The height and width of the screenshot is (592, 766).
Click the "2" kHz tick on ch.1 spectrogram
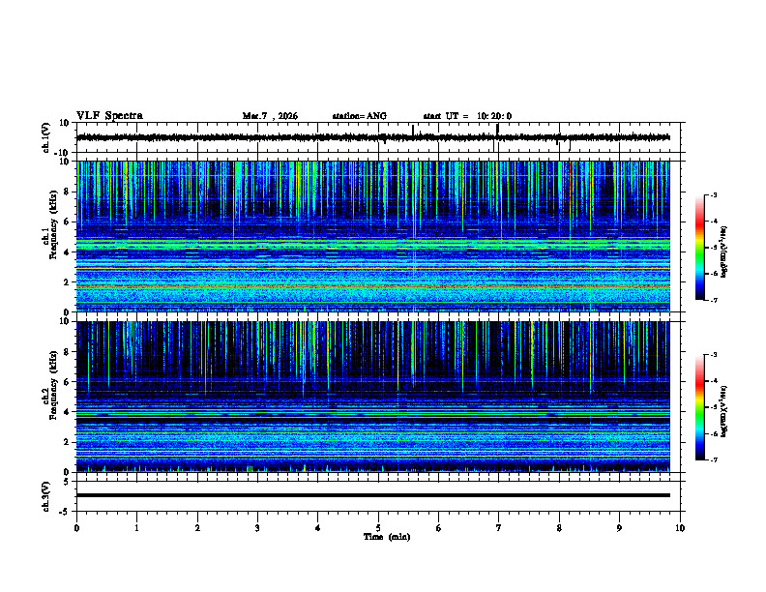point(68,282)
